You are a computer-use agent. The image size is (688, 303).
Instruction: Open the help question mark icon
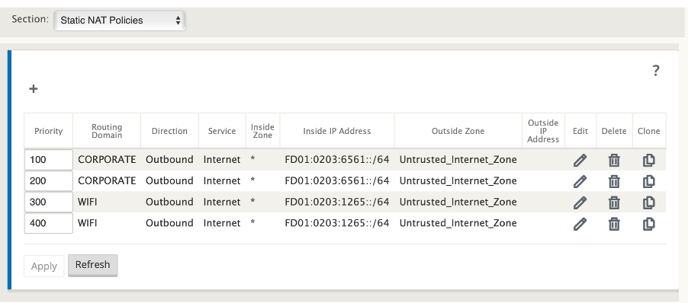pos(655,71)
